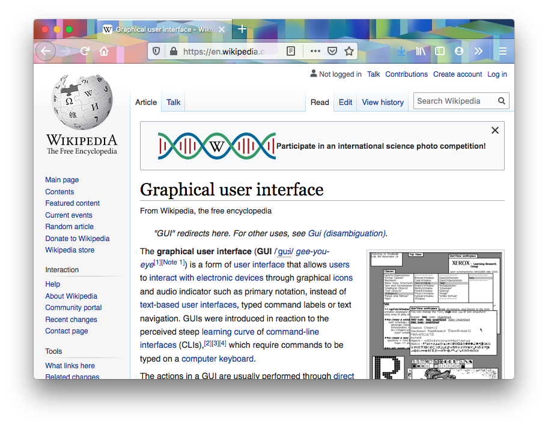Save this page to Pocket
The image size is (548, 427).
(332, 52)
